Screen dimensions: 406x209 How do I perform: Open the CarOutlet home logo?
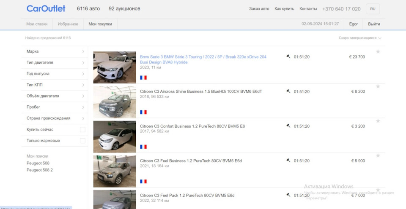(x=46, y=8)
